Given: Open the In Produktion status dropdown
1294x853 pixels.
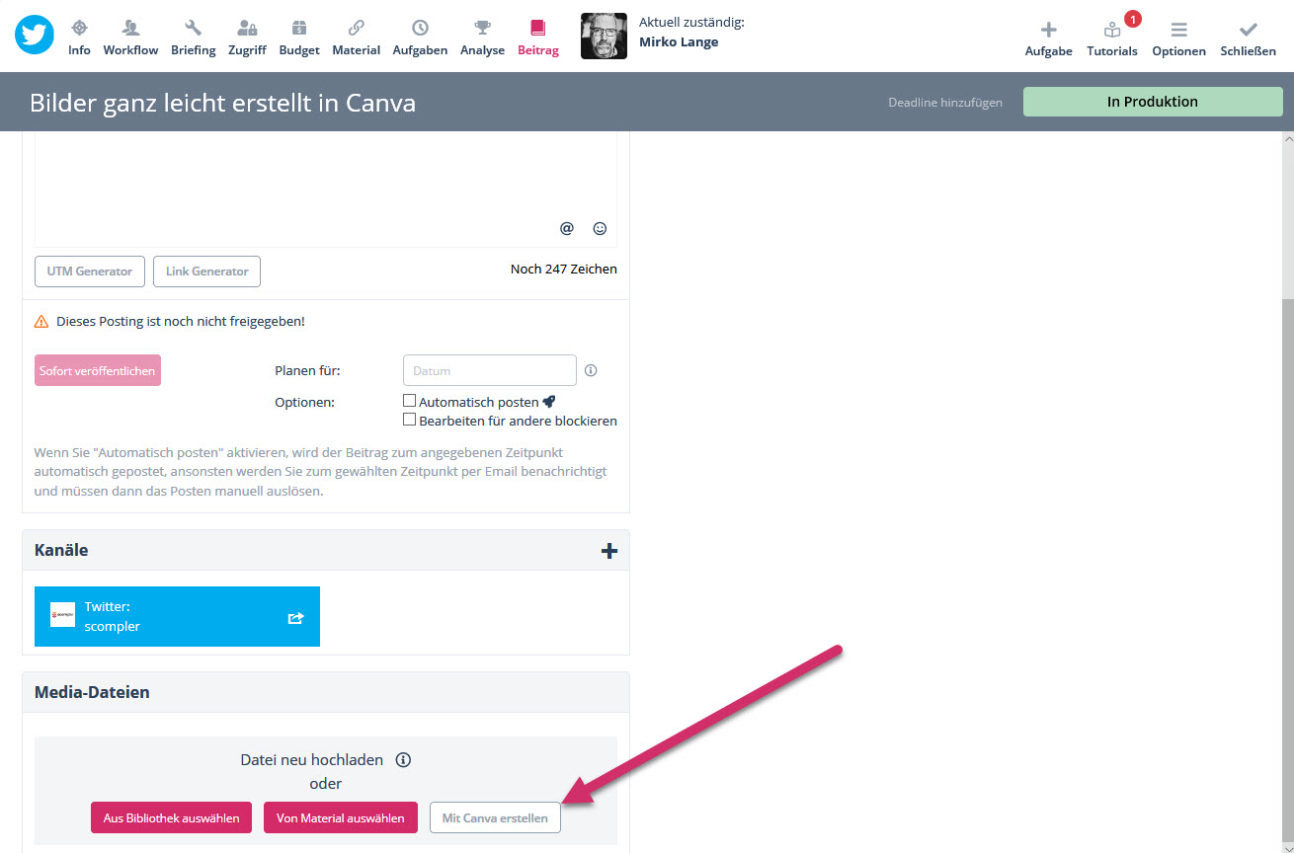Looking at the screenshot, I should point(1152,102).
